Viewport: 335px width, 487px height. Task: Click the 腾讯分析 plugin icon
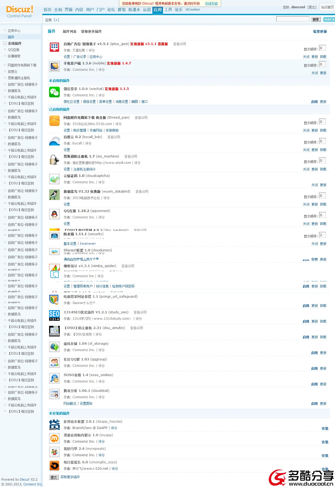54,394
